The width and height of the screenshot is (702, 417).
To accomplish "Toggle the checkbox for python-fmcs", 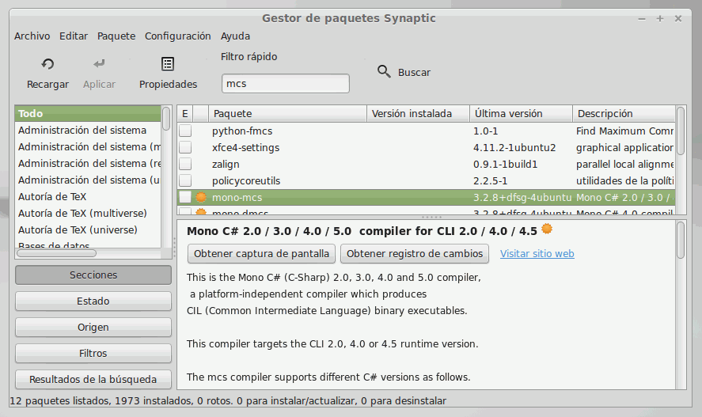I will pos(185,131).
